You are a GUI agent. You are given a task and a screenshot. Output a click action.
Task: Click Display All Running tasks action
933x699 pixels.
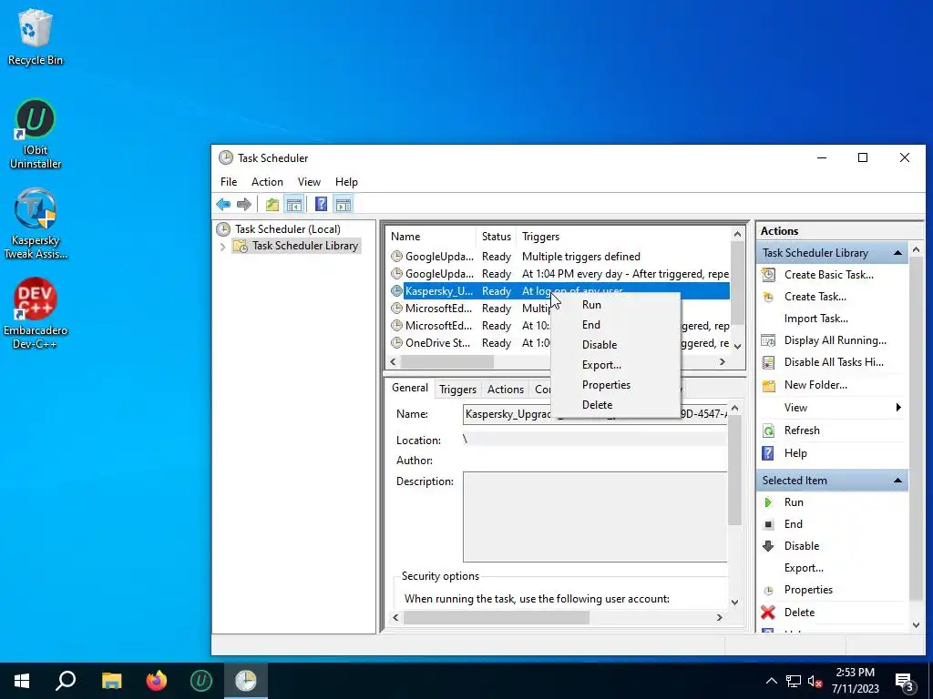[x=835, y=340]
